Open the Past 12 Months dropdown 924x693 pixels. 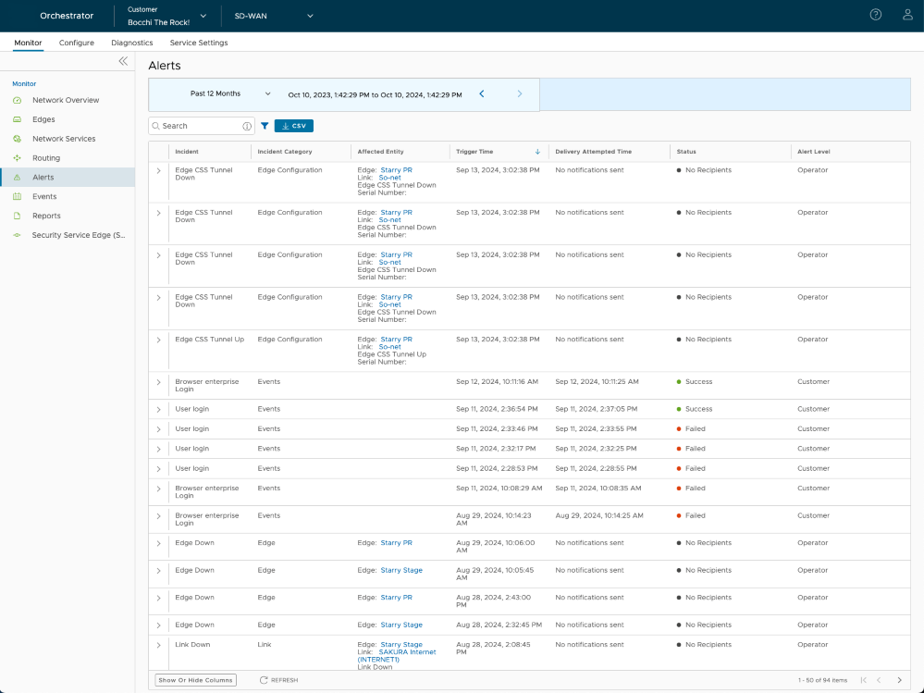(x=230, y=93)
